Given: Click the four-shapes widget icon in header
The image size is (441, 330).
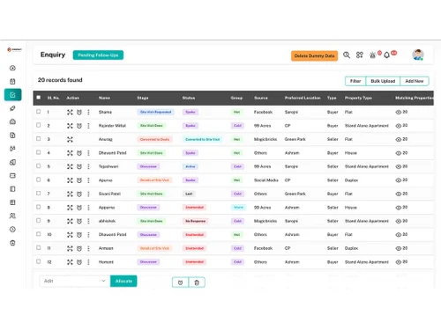Looking at the screenshot, I should (360, 55).
